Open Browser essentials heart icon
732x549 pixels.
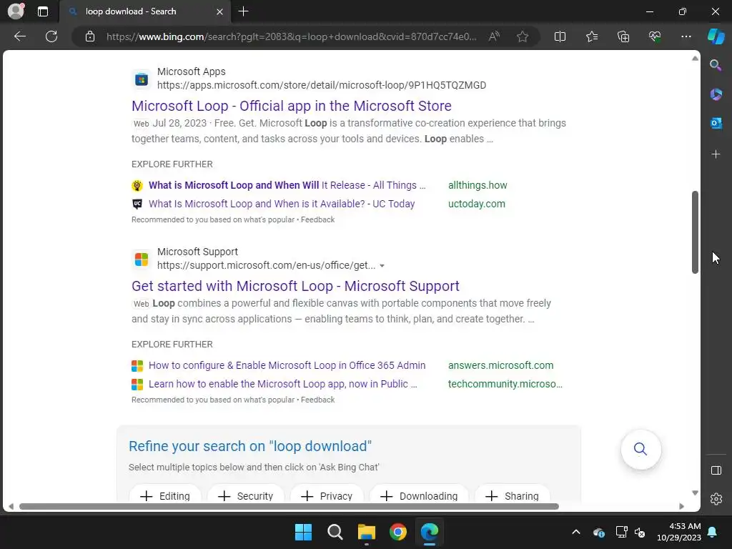point(655,36)
